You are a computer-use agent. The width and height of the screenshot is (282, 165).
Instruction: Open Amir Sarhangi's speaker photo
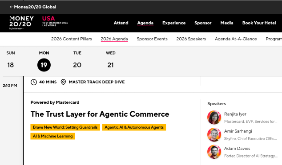pyautogui.click(x=214, y=135)
